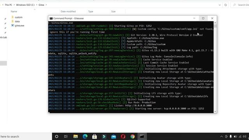This screenshot has width=249, height=140.
Task: Minimize the Command Prompt window
Action: (x=194, y=18)
